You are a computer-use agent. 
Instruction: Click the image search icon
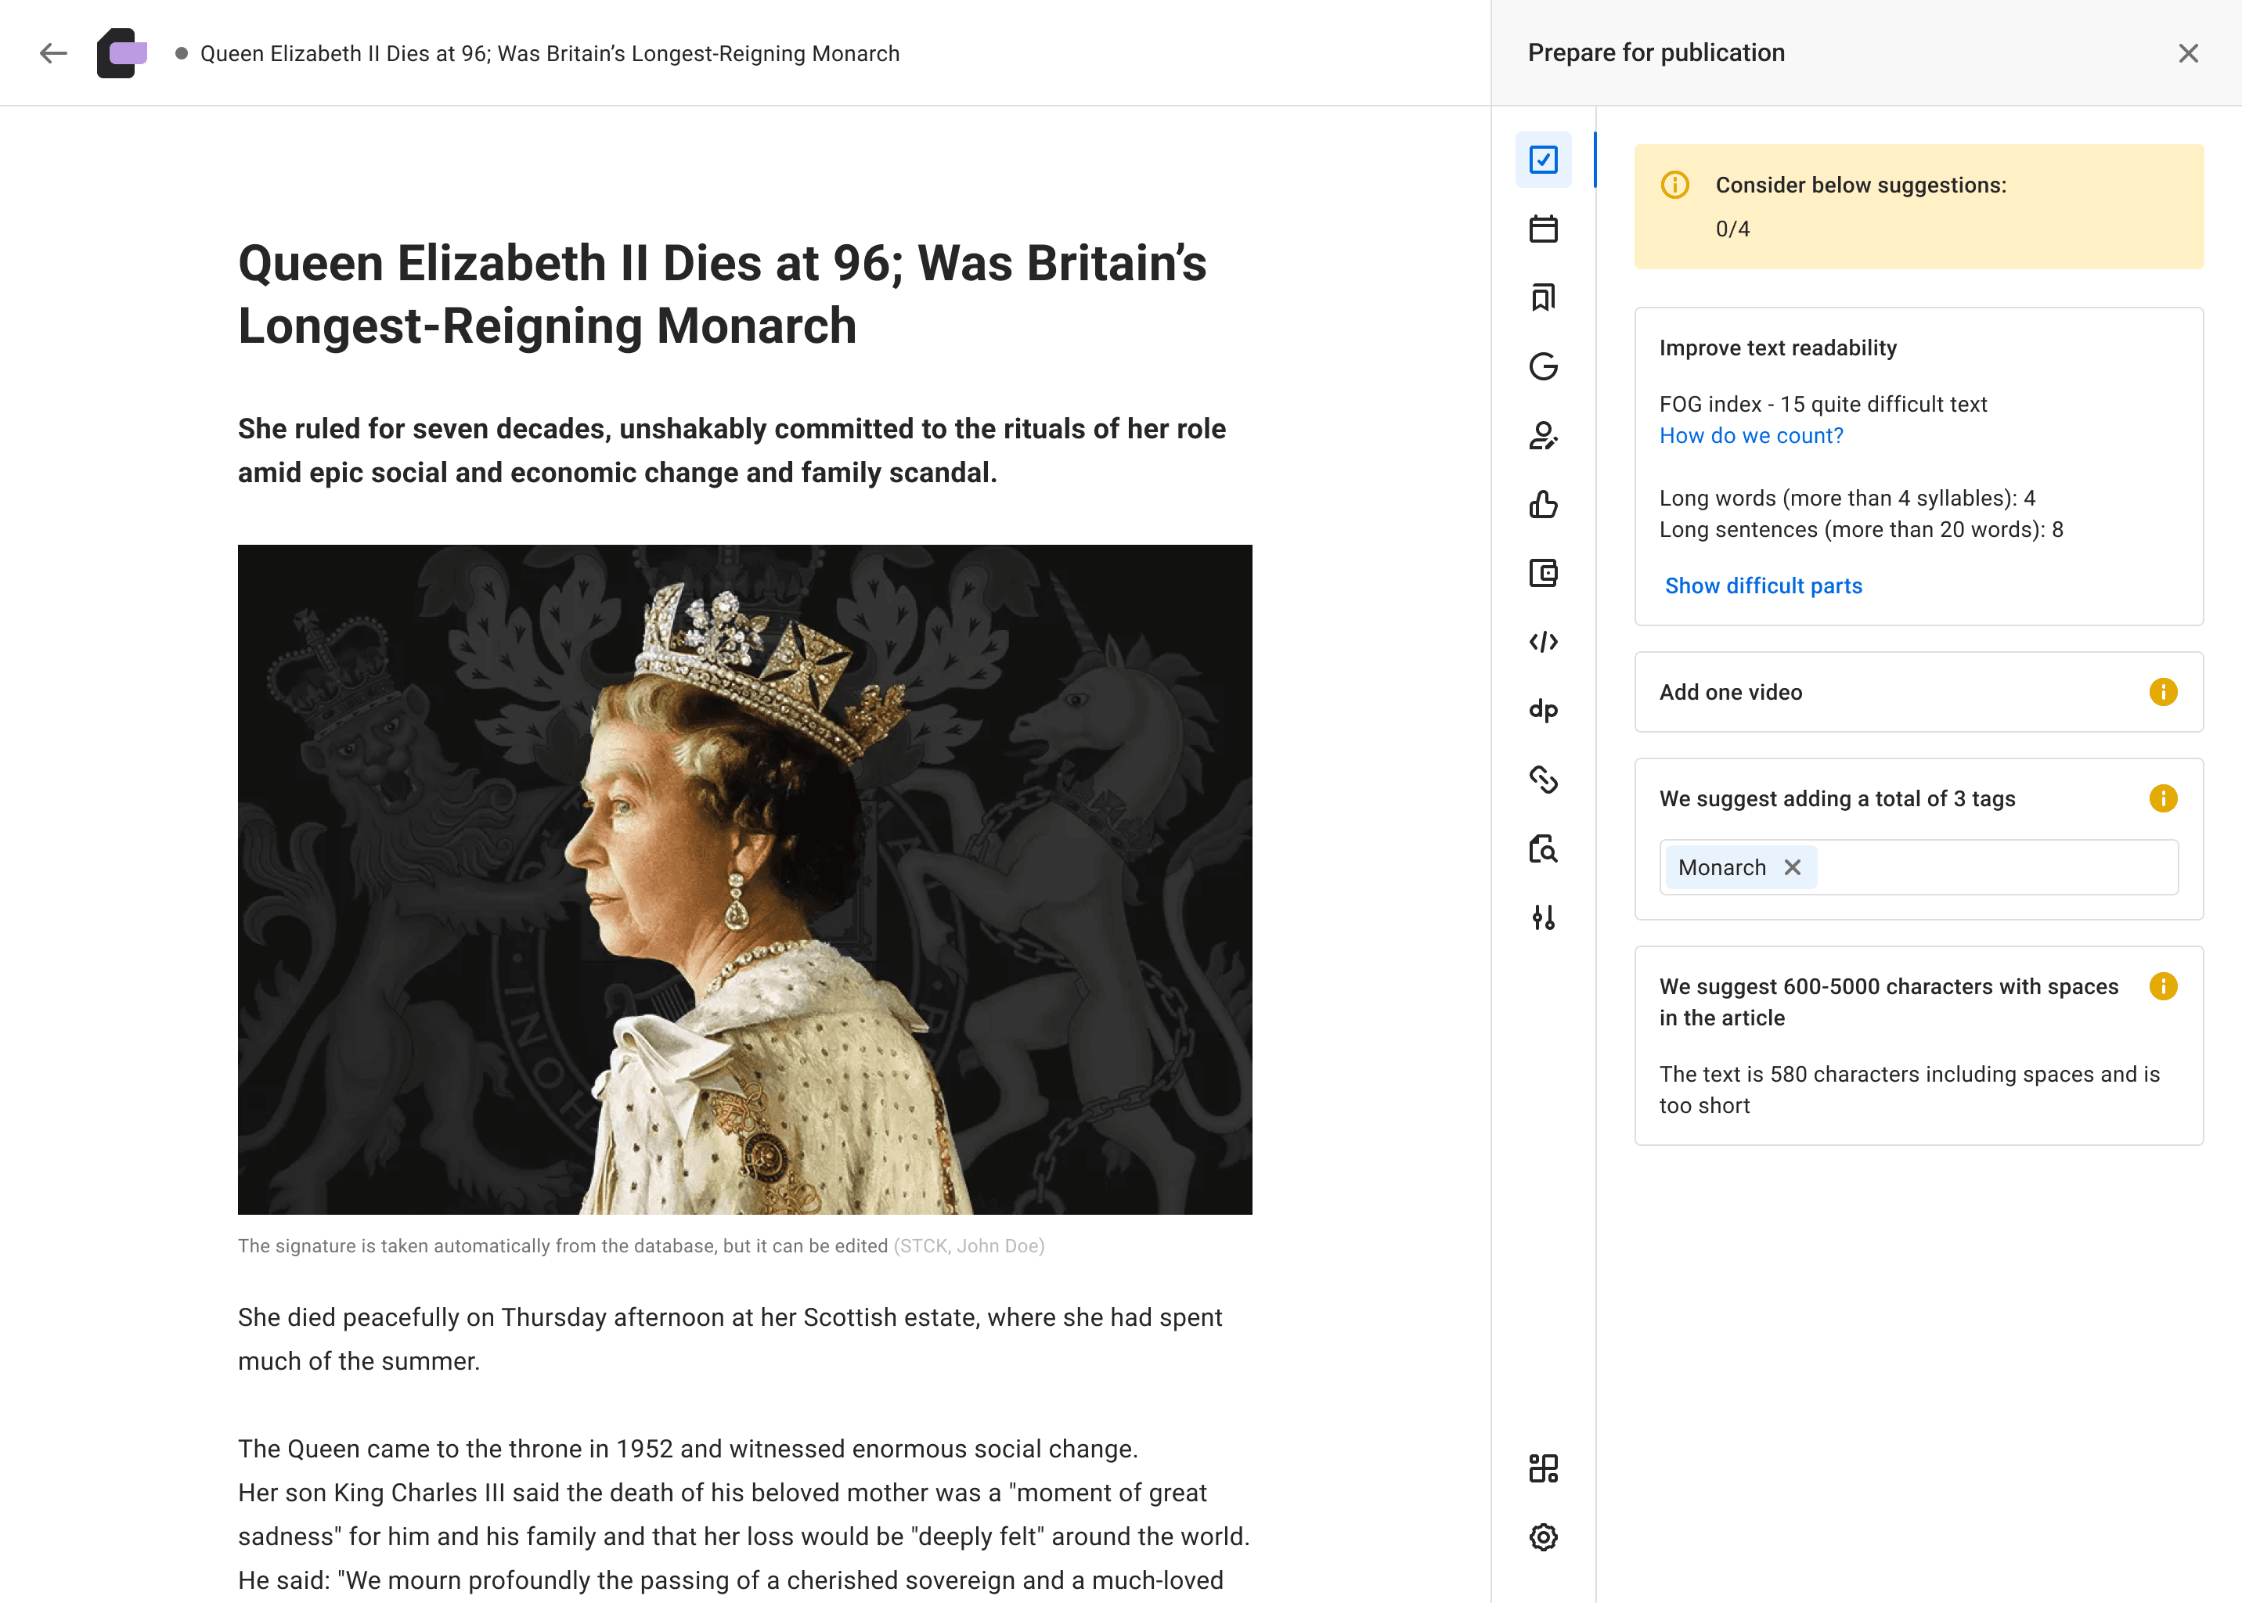coord(1543,850)
